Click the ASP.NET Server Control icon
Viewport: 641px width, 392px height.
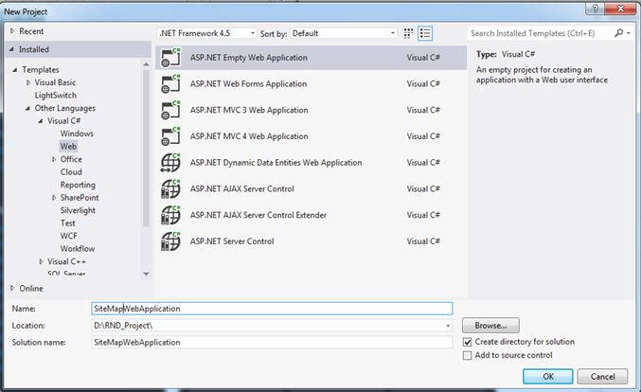(171, 241)
